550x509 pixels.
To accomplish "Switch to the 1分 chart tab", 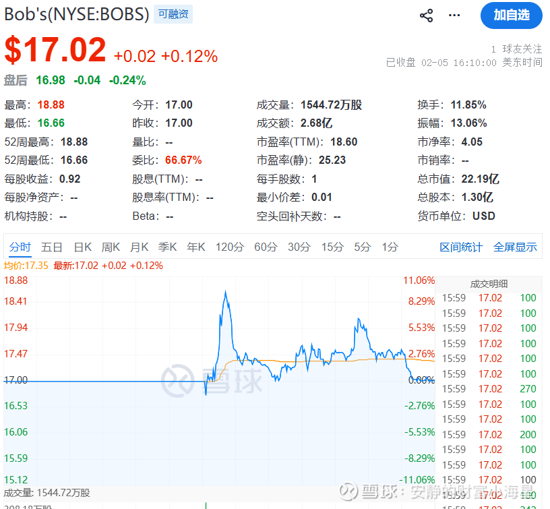I will [x=390, y=247].
